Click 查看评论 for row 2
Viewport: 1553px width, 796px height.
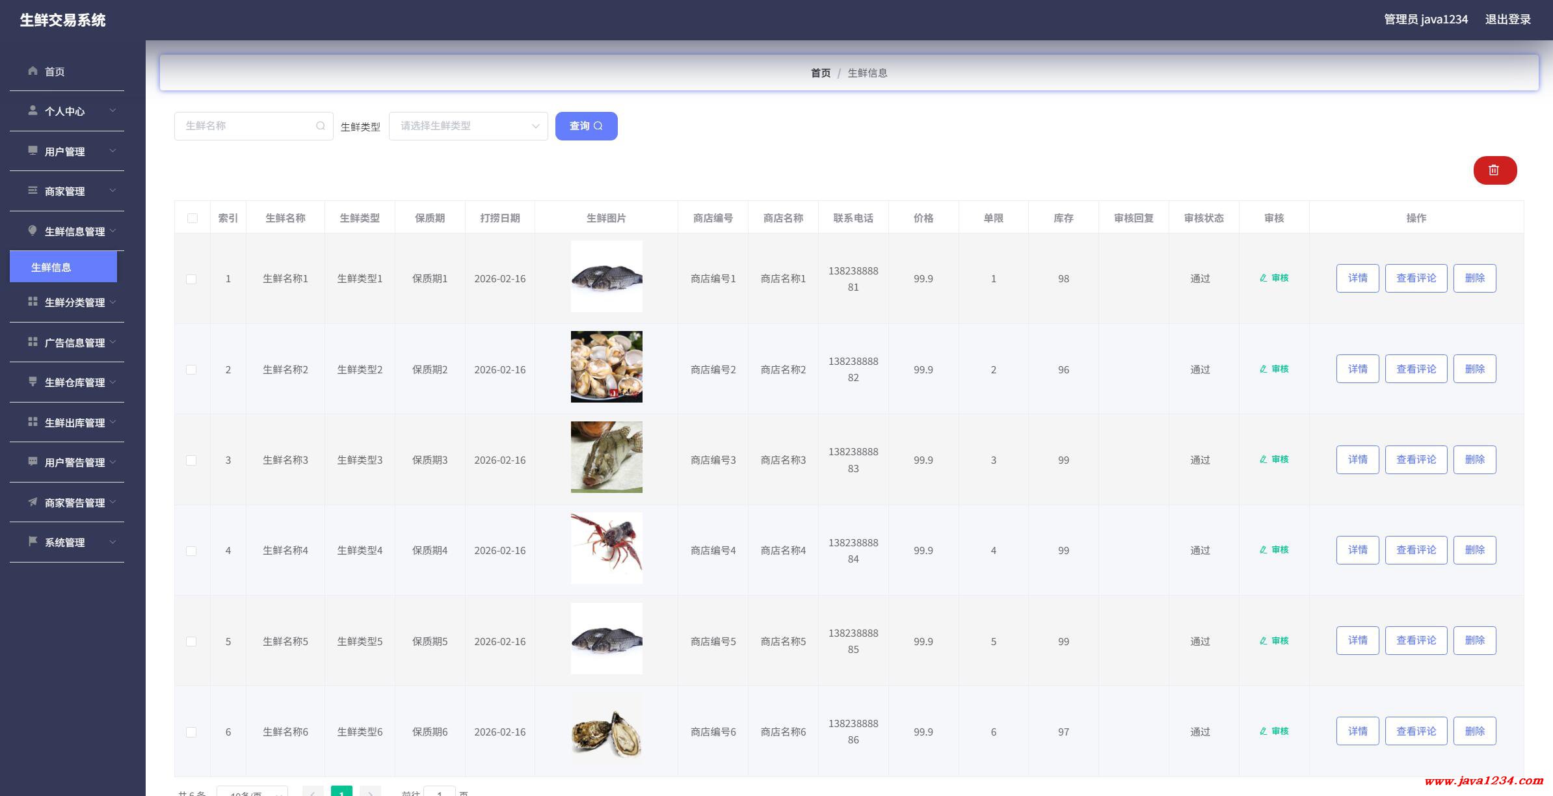tap(1416, 369)
